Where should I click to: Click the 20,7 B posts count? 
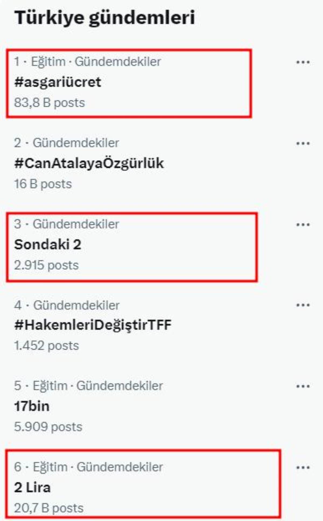pos(49,508)
